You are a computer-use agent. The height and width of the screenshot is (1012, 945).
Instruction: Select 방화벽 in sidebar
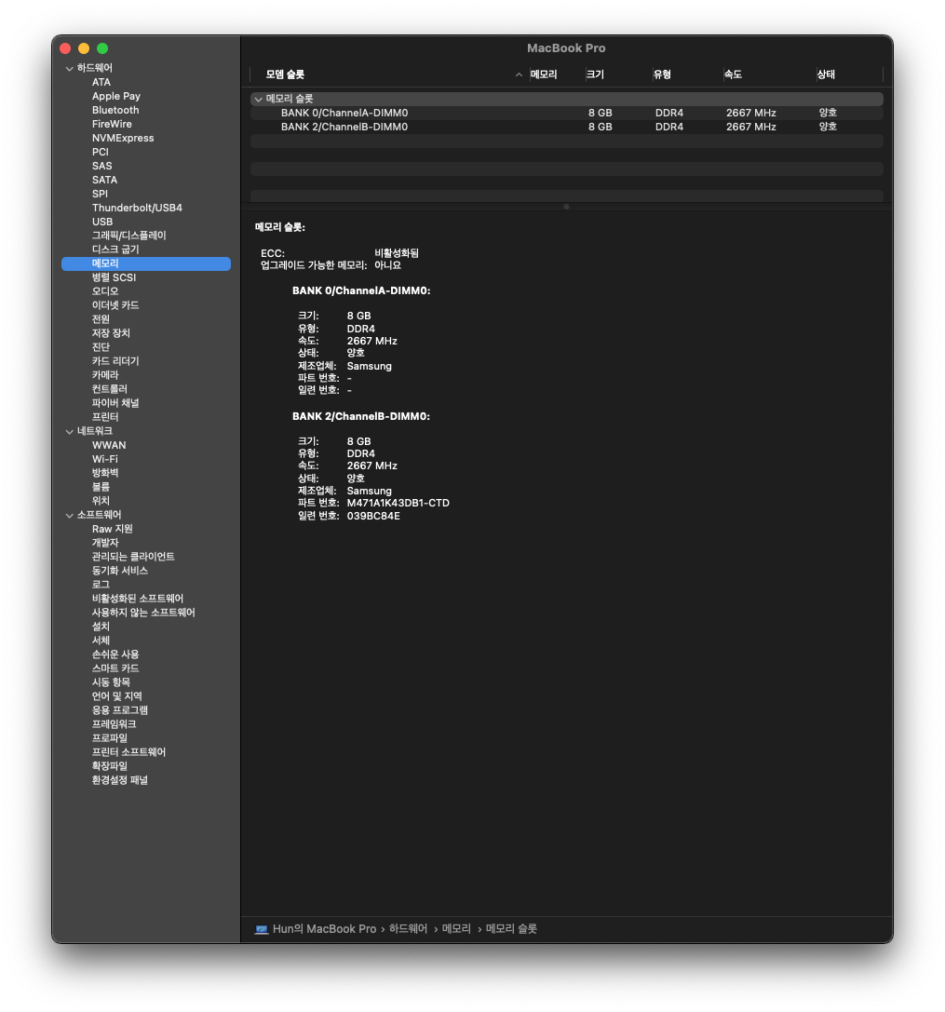click(105, 473)
